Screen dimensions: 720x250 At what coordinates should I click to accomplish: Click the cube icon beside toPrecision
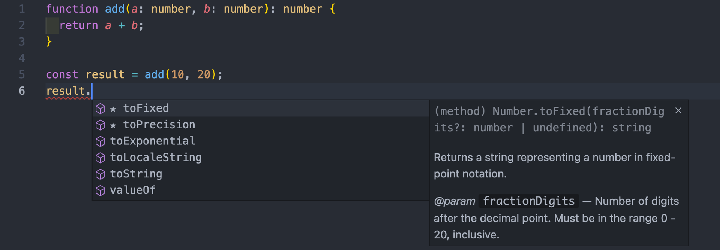click(x=100, y=125)
